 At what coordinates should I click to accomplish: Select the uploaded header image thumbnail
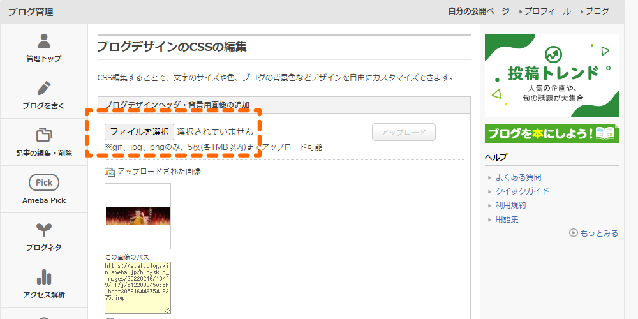coord(138,216)
